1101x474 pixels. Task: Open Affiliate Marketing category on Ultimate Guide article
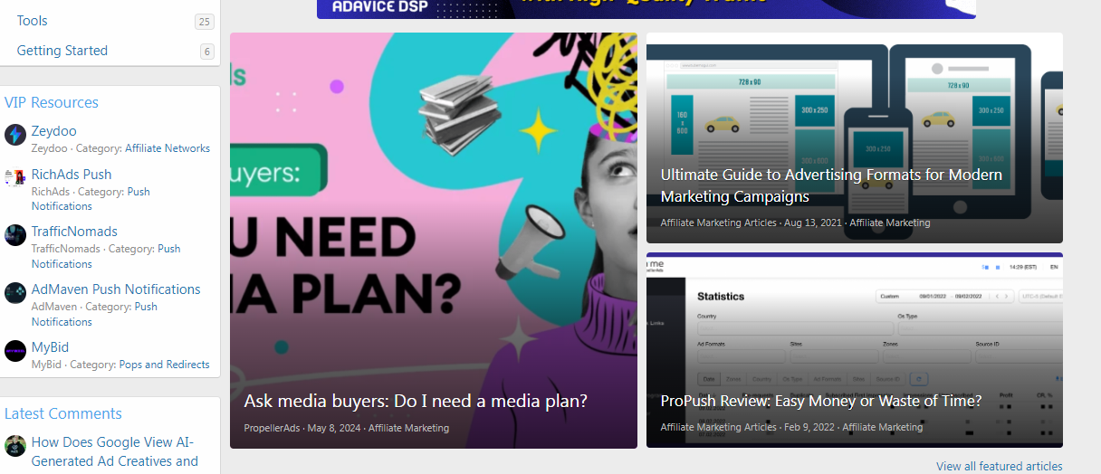(x=890, y=223)
